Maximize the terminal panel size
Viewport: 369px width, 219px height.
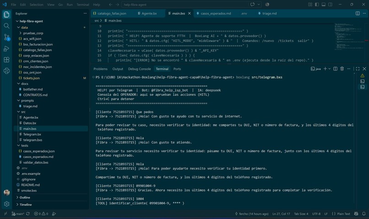click(x=358, y=69)
